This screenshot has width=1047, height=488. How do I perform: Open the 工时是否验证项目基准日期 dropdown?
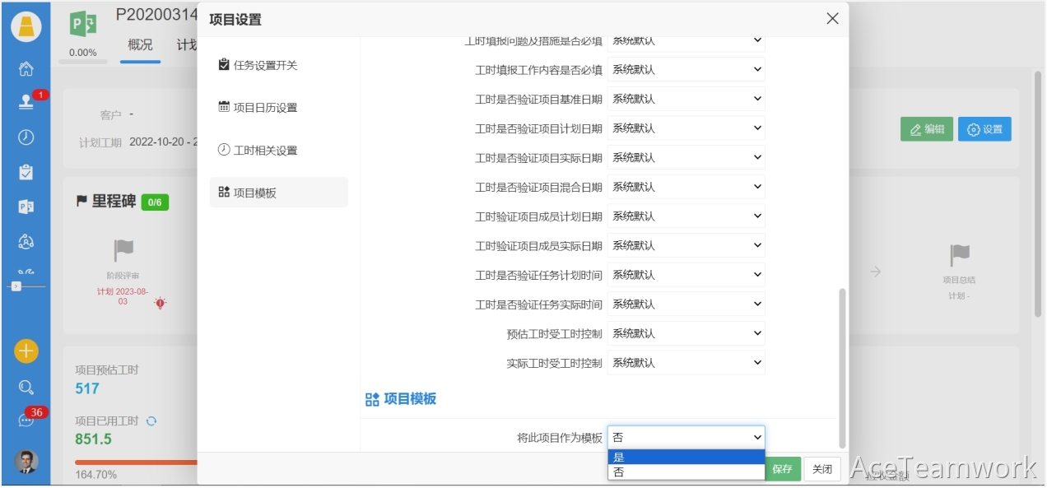[686, 100]
